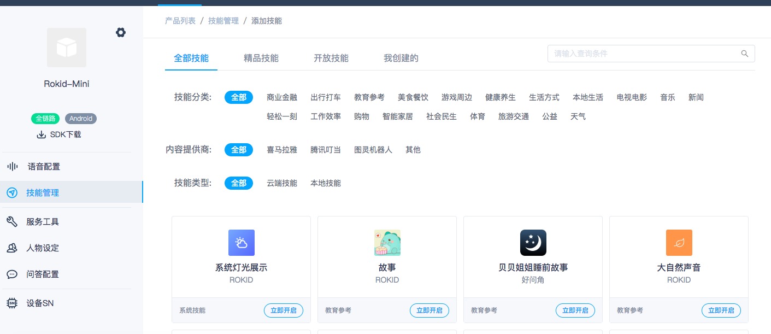
Task: Click the search magnifier icon in the query box
Action: (x=745, y=54)
